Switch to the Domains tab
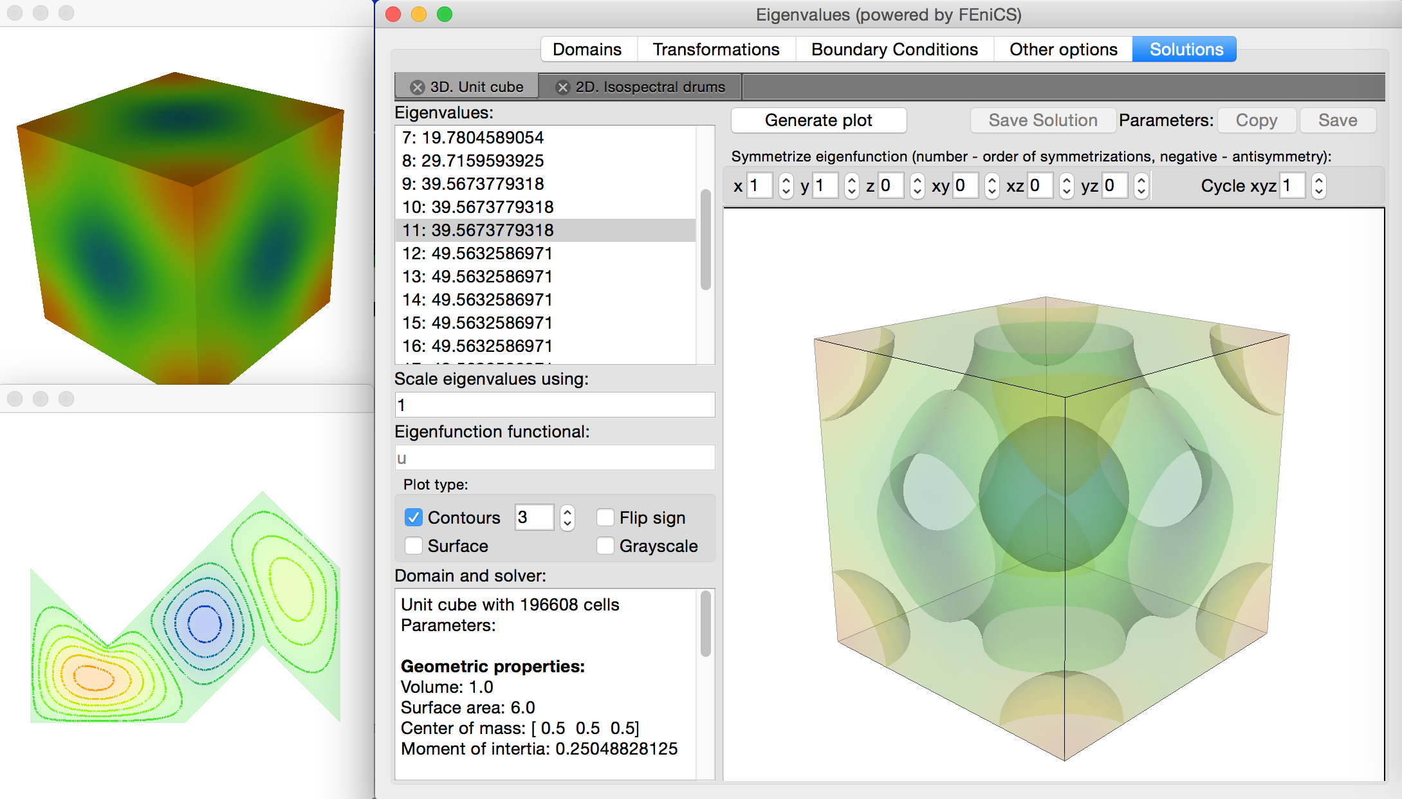 tap(587, 50)
